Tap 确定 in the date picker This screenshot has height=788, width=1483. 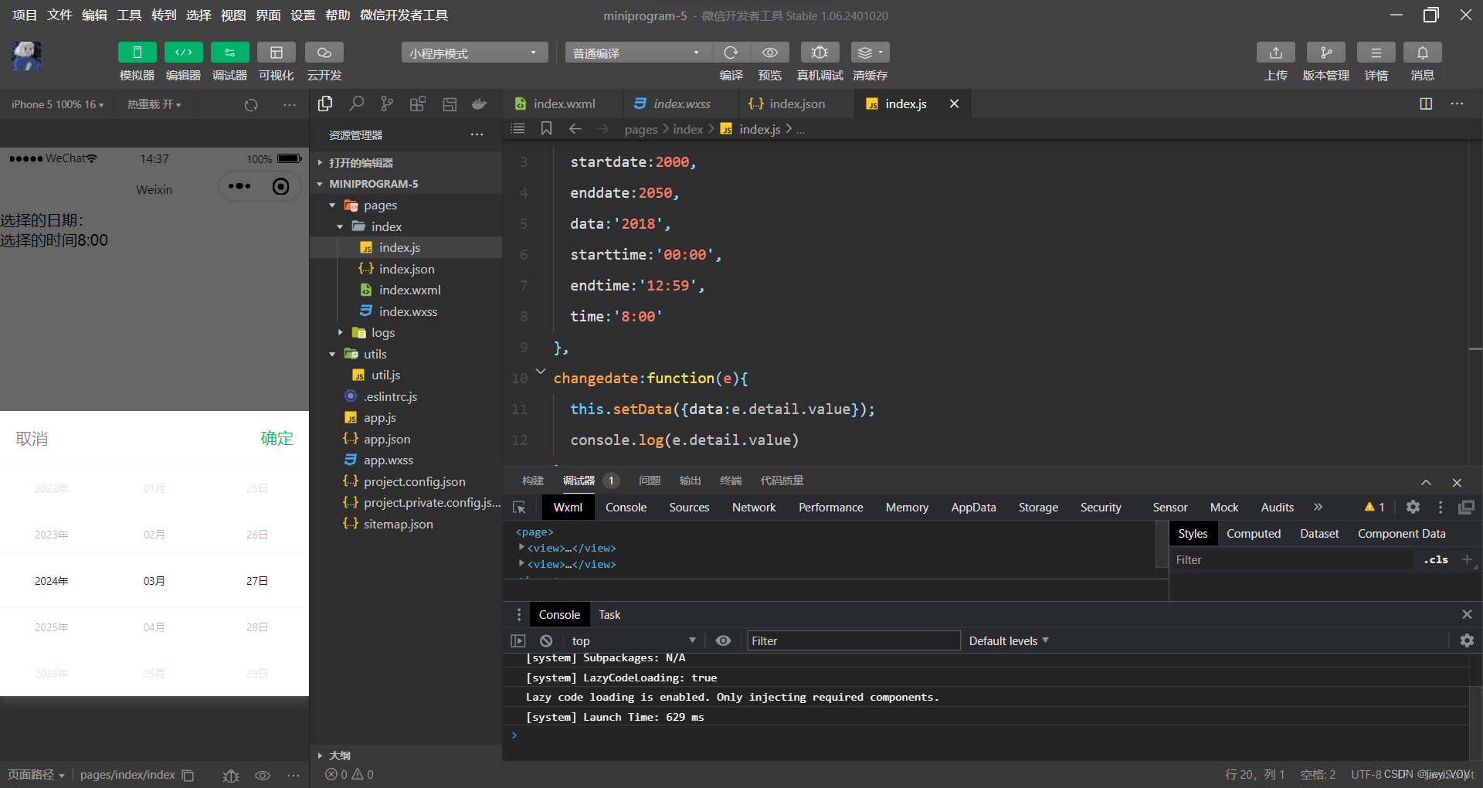(x=277, y=438)
